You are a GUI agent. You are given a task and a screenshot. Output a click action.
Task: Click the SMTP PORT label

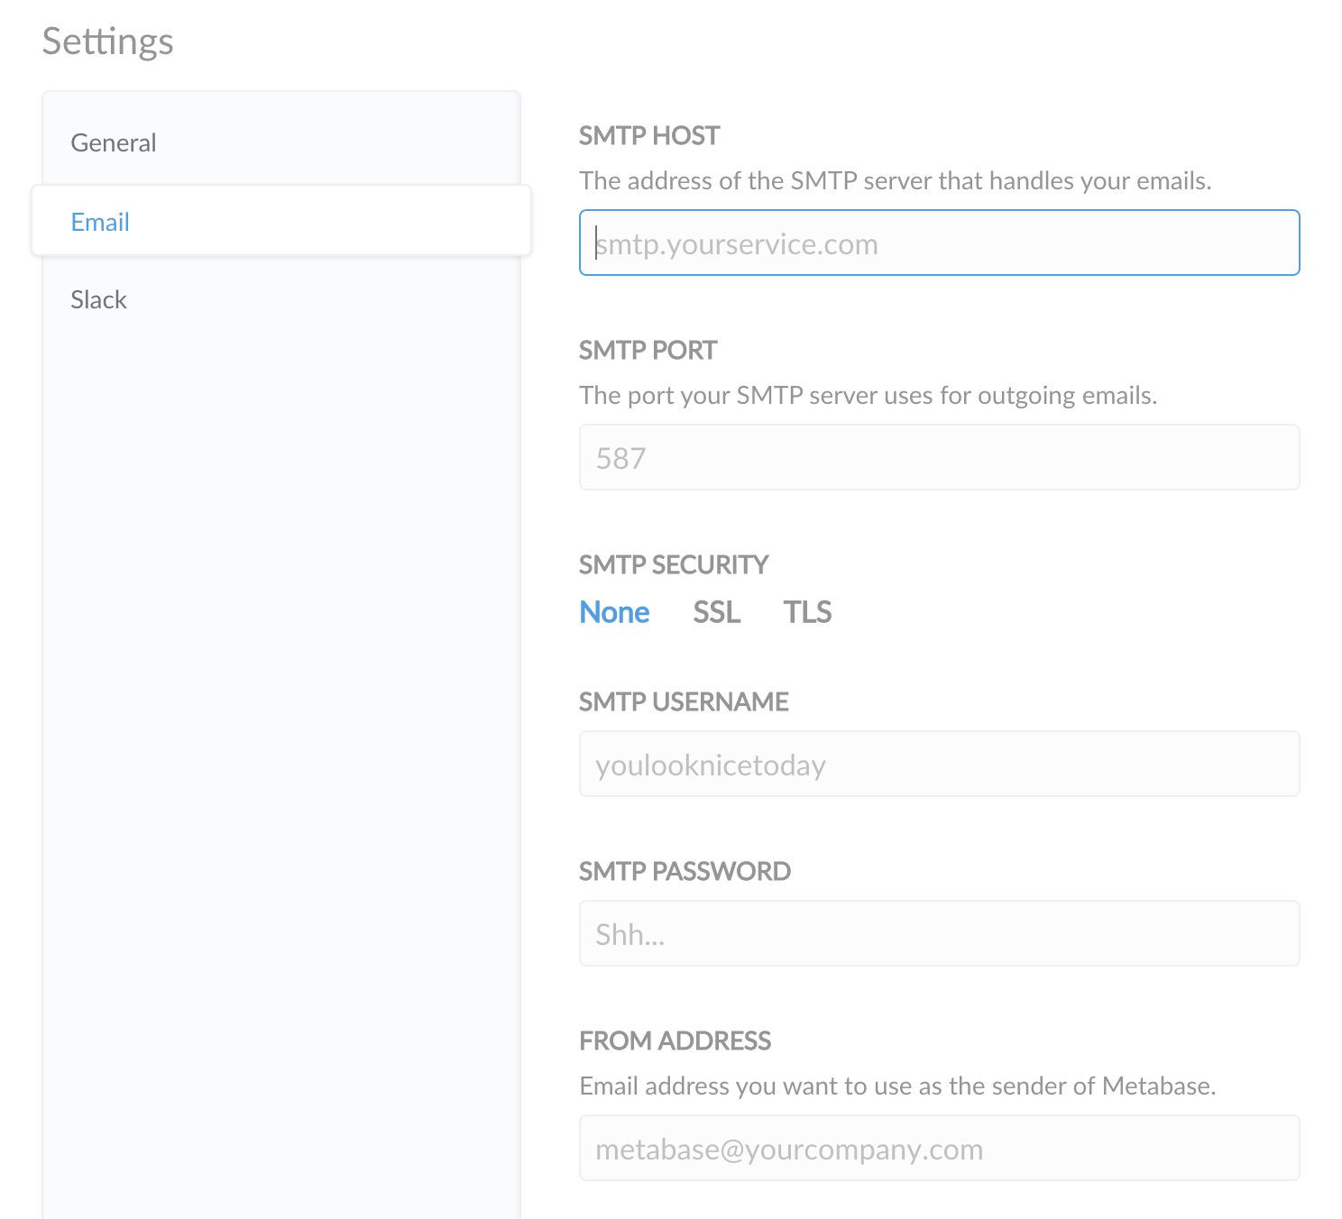pos(648,350)
